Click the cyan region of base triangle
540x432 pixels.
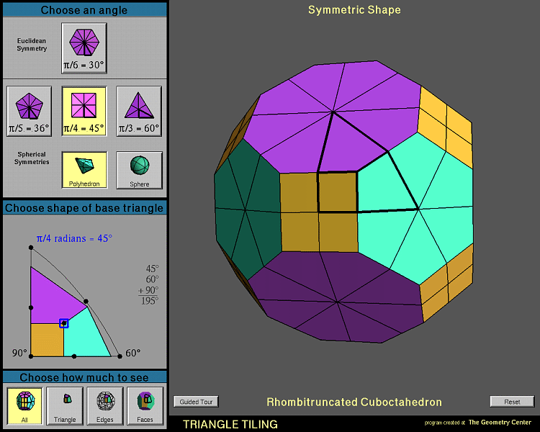pos(86,335)
